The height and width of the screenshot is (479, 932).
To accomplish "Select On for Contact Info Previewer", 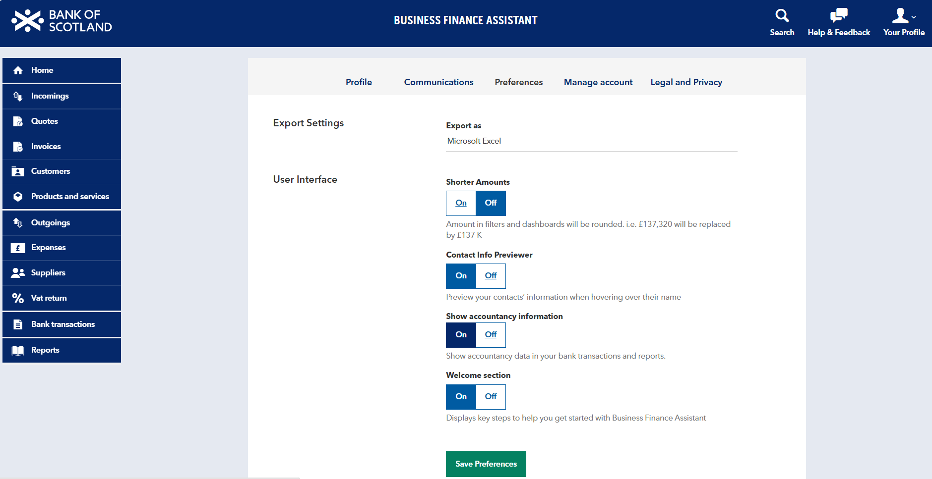I will pyautogui.click(x=461, y=276).
